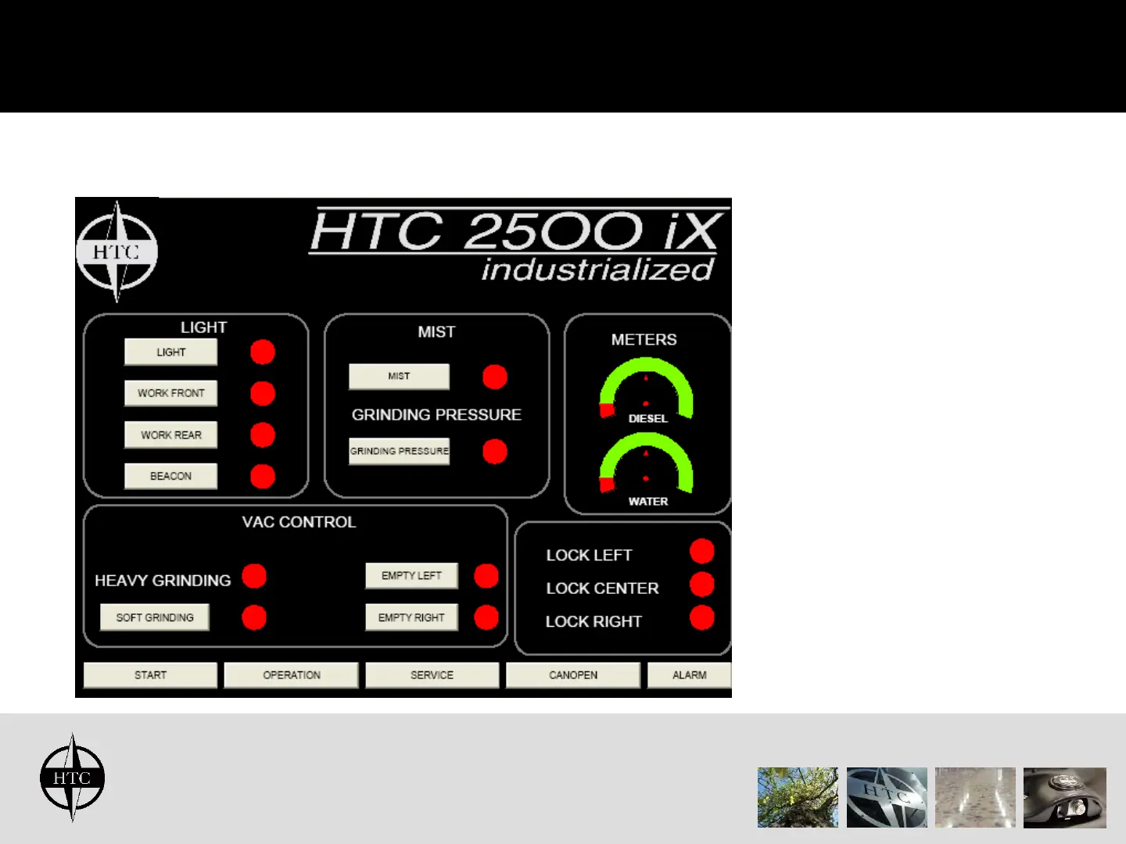Viewport: 1126px width, 844px height.
Task: Click the LOCK LEFT label
Action: pos(589,555)
